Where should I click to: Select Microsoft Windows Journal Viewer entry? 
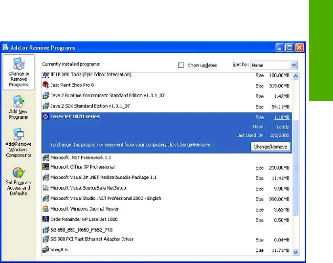coord(167,209)
